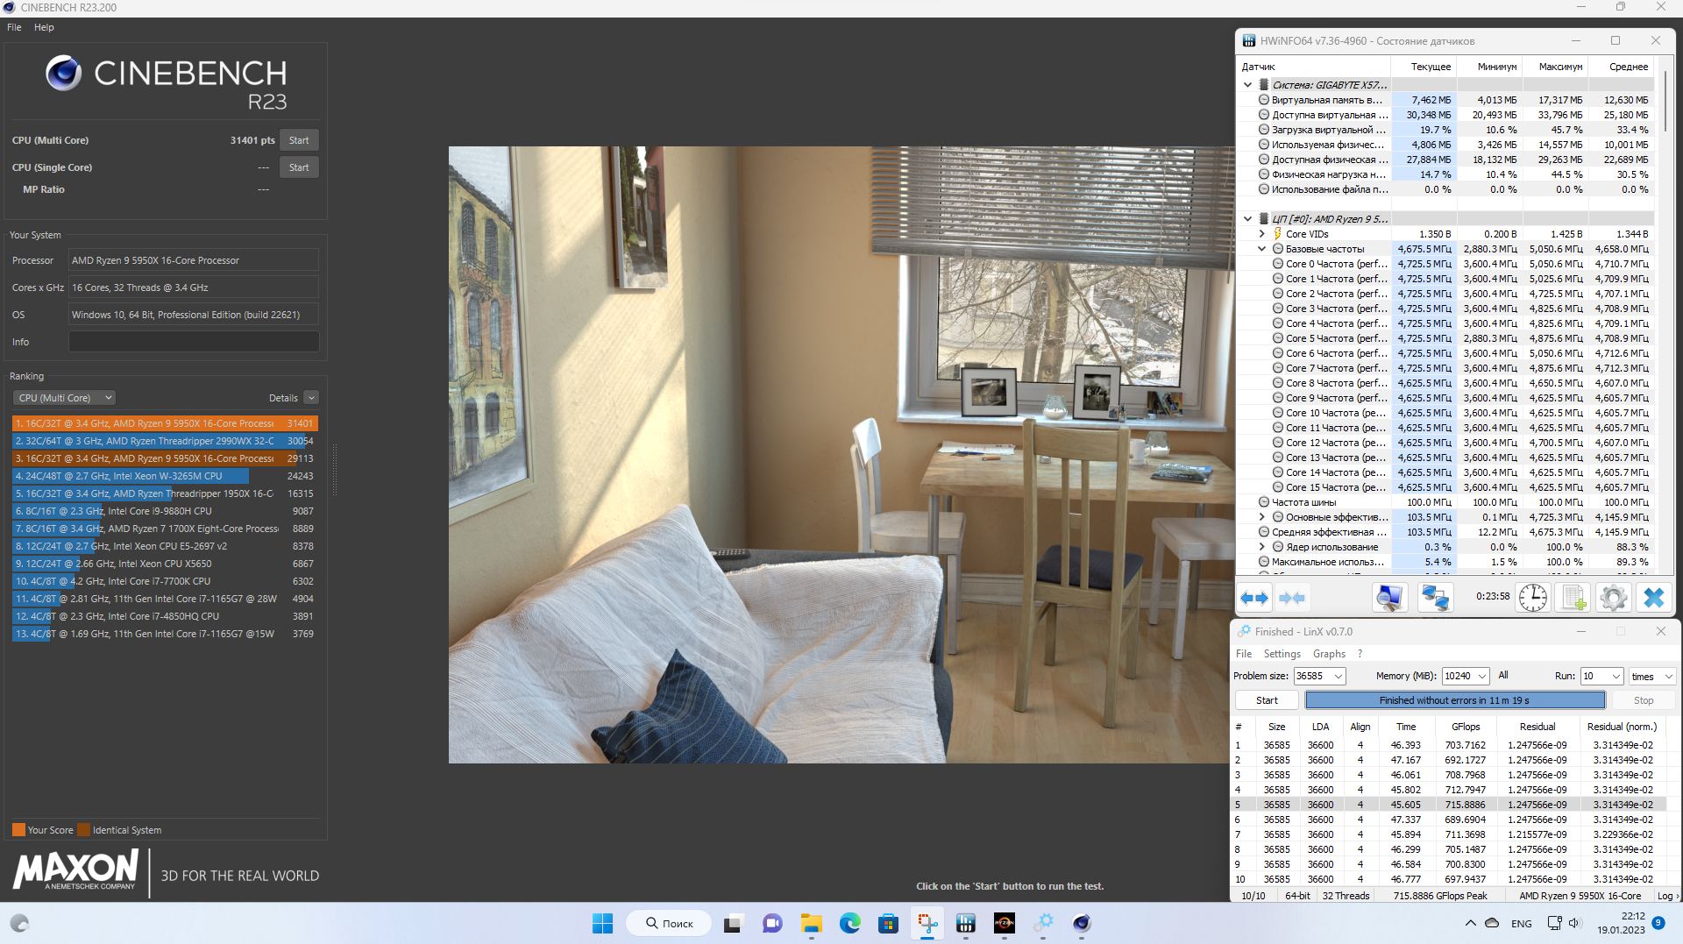Select ranking entry 4 Xeon W-3265M
Image resolution: width=1683 pixels, height=944 pixels.
coord(165,476)
